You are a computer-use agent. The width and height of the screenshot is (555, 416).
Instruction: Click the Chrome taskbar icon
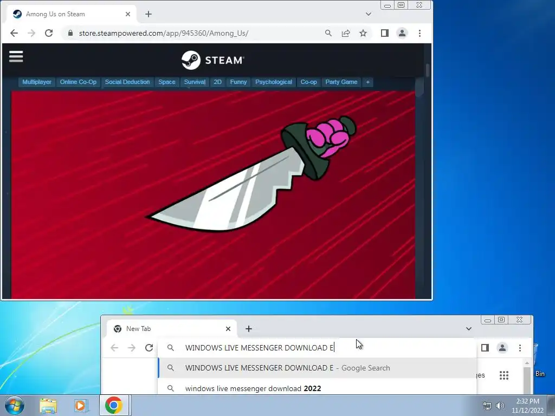click(114, 405)
